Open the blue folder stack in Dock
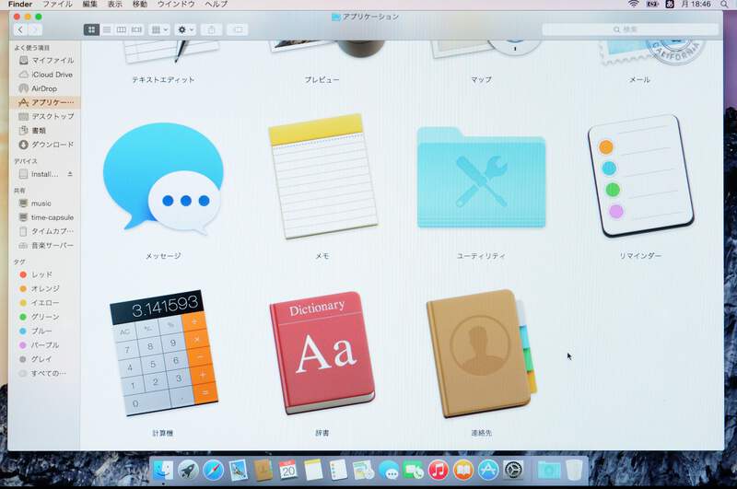This screenshot has width=737, height=489. (x=548, y=471)
